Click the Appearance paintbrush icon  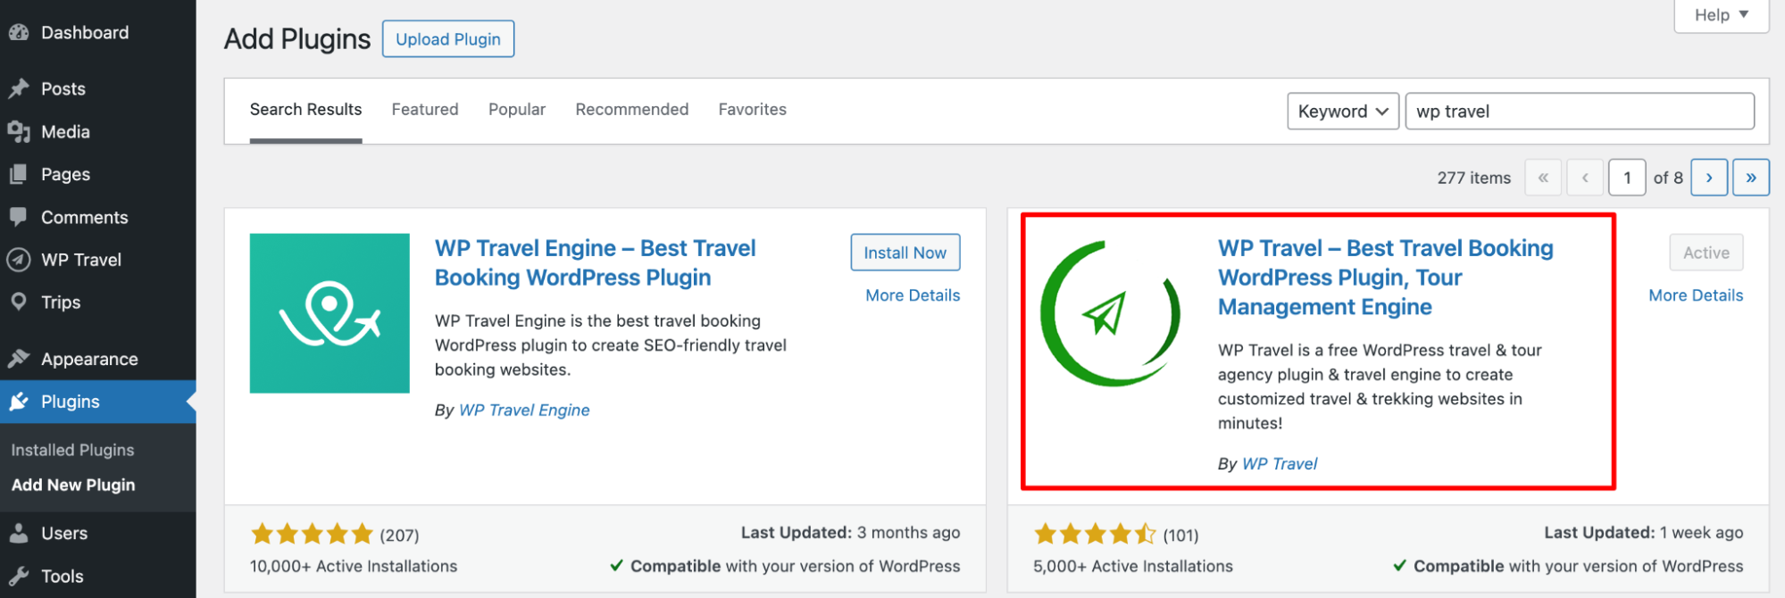point(21,358)
